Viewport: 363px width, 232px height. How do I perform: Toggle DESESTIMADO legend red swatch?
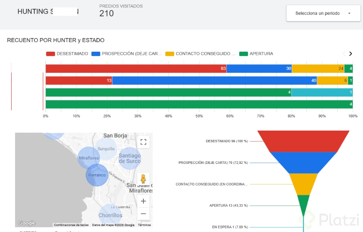(50, 54)
